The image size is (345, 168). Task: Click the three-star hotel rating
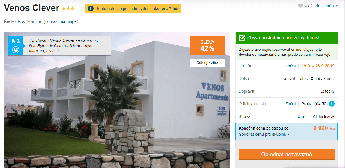coord(68,9)
